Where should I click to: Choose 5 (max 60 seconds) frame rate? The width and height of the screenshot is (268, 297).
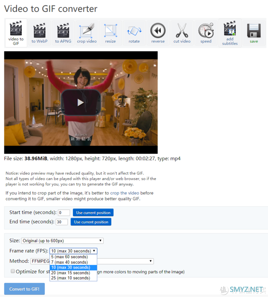pos(73,257)
